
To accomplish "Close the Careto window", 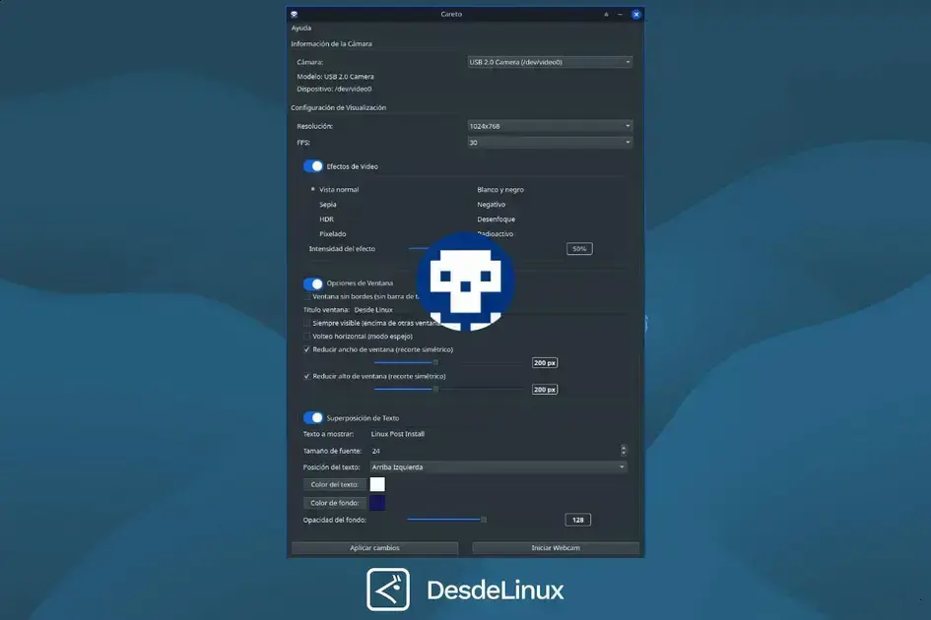I will click(635, 14).
